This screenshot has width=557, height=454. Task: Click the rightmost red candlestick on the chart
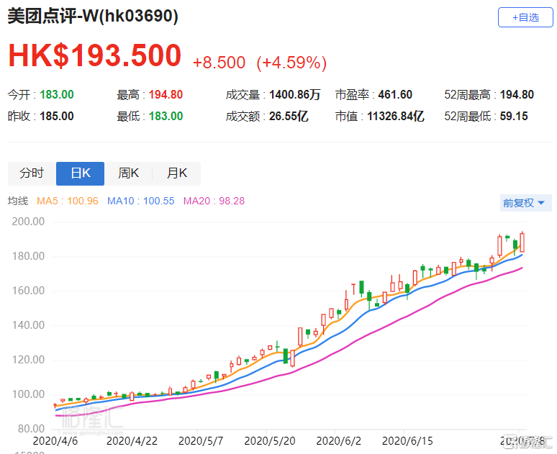point(523,242)
